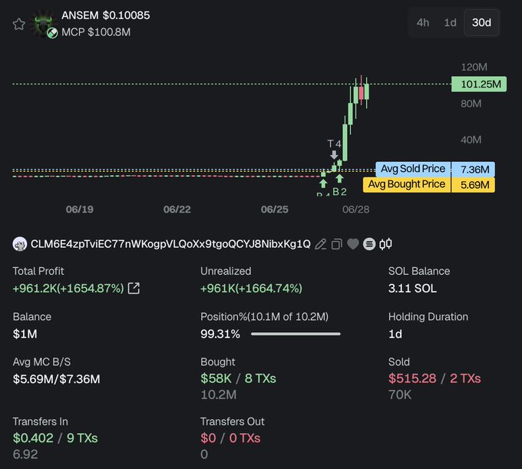Star ANSEM token as favorite

coord(18,24)
